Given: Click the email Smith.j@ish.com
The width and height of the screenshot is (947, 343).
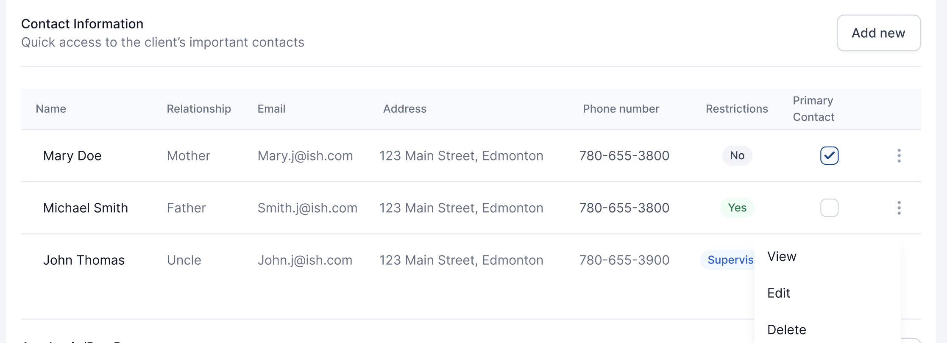Looking at the screenshot, I should [x=307, y=208].
